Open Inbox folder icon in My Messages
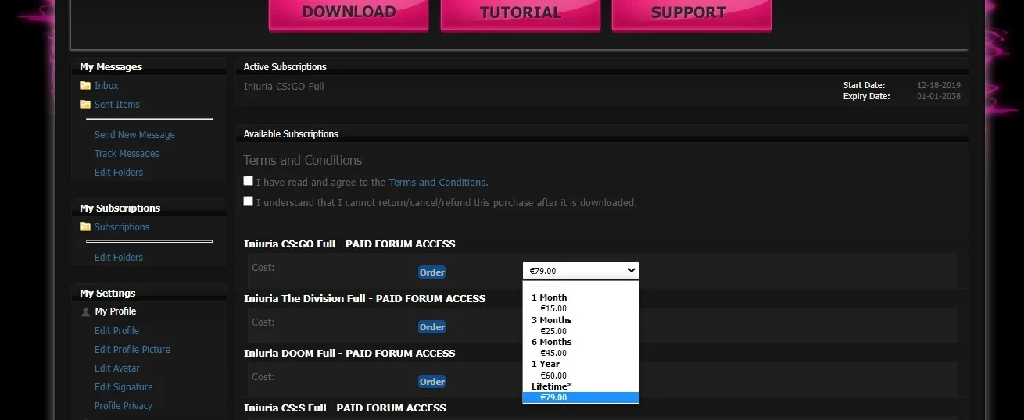This screenshot has height=420, width=1024. point(85,86)
